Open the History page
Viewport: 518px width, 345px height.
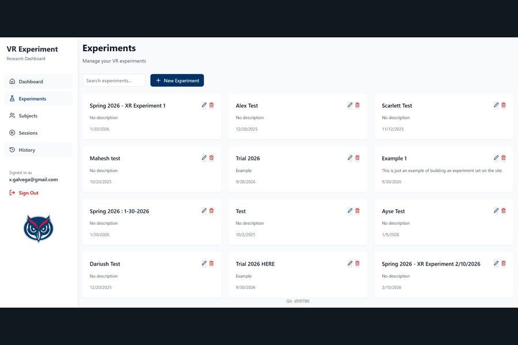coord(39,150)
